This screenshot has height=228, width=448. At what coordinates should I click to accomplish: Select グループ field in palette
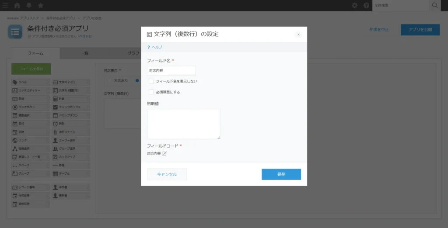(31, 173)
